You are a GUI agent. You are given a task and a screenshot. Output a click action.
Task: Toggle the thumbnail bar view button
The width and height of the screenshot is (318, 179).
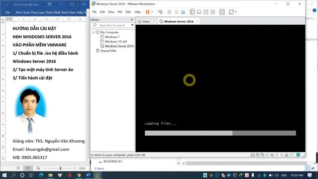199,12
